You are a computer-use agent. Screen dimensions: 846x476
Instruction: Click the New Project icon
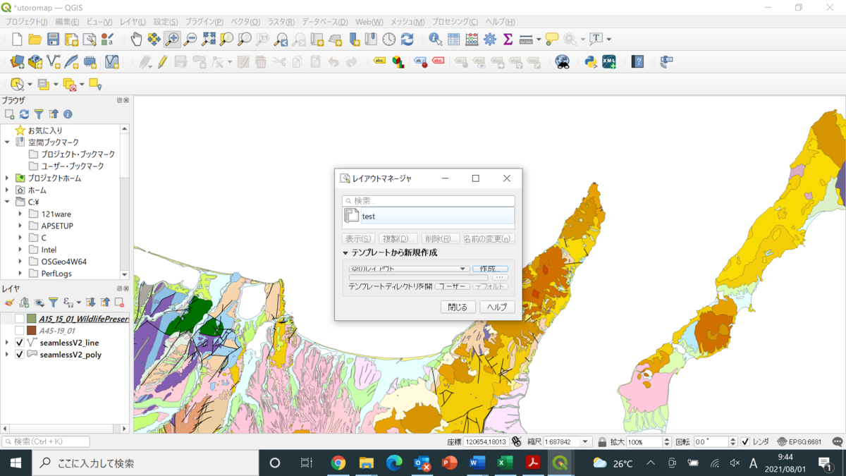click(x=17, y=39)
